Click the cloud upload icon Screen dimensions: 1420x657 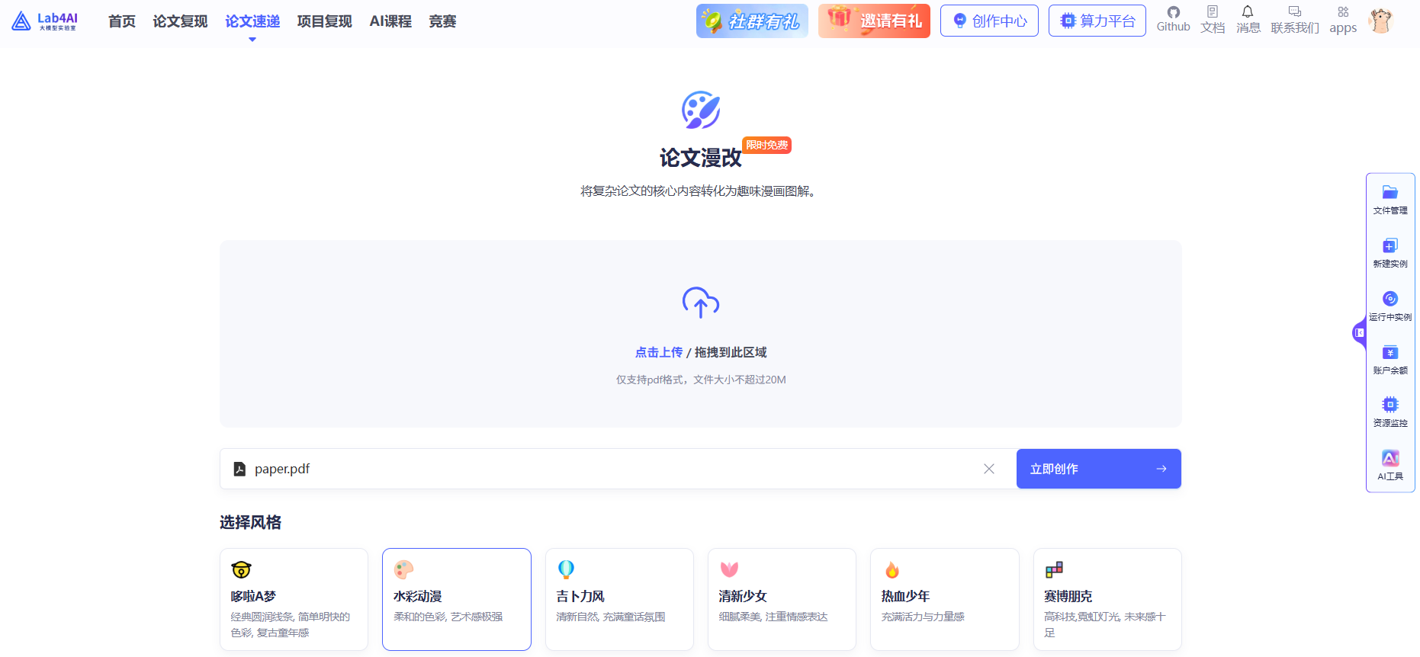[x=701, y=303]
